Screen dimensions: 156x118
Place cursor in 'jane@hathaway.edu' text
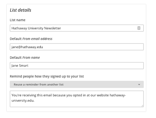point(27,47)
